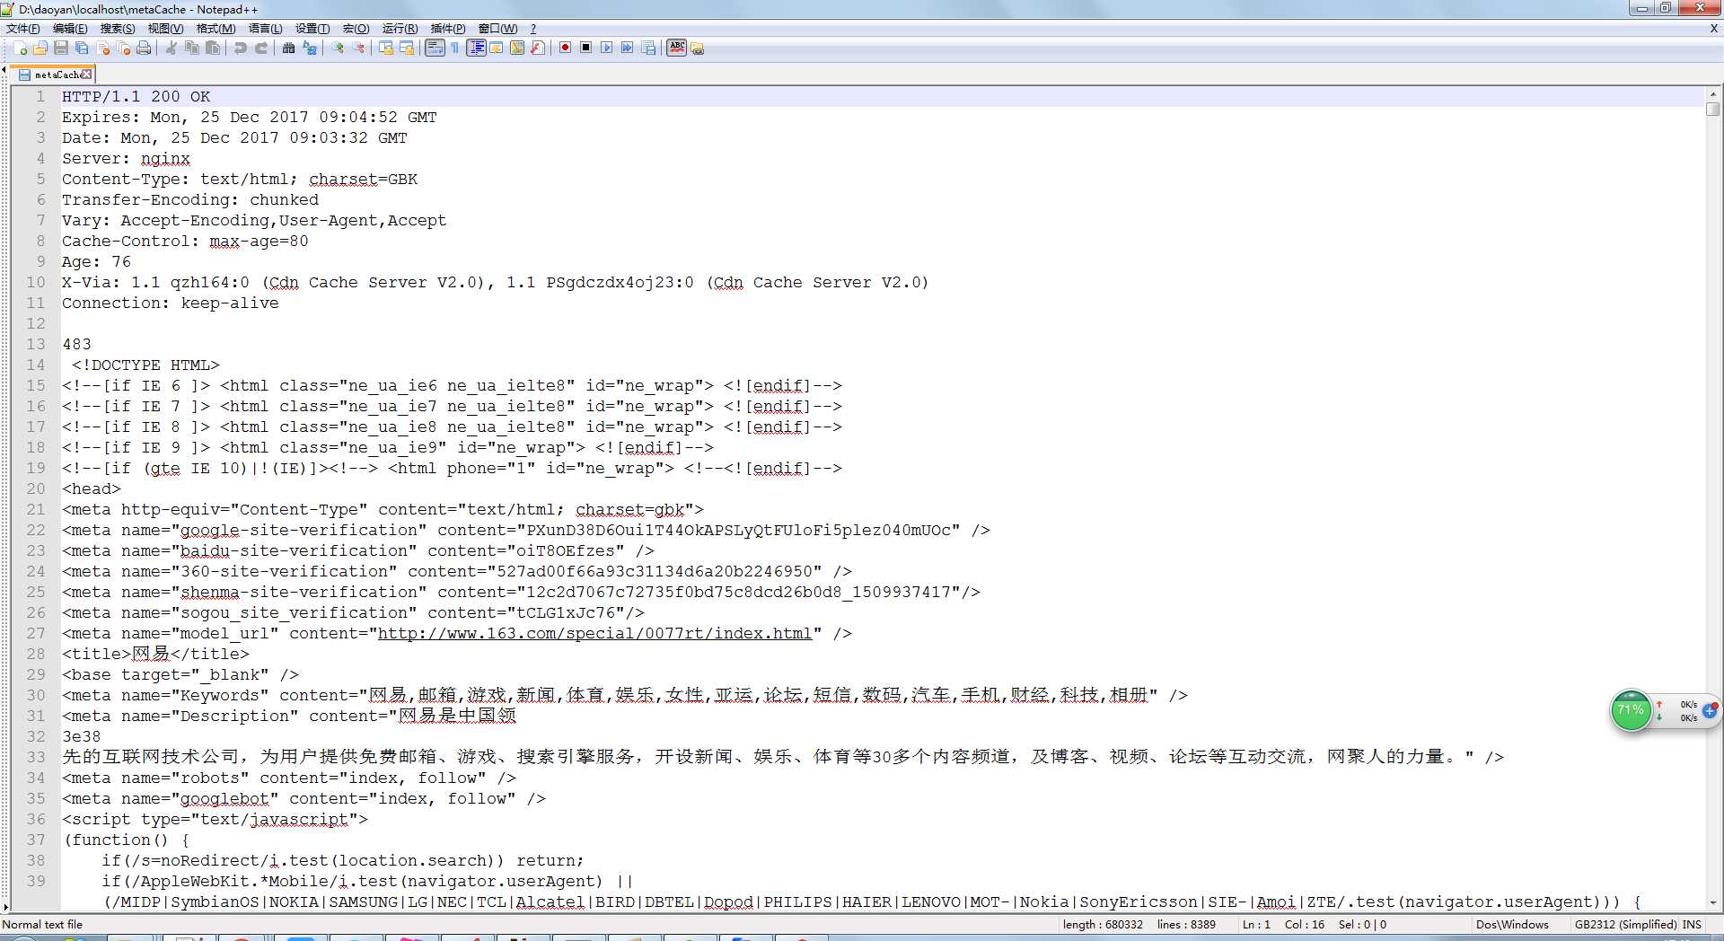Click the 'Ln : 1' status text
Viewport: 1724px width, 941px height.
1256,924
